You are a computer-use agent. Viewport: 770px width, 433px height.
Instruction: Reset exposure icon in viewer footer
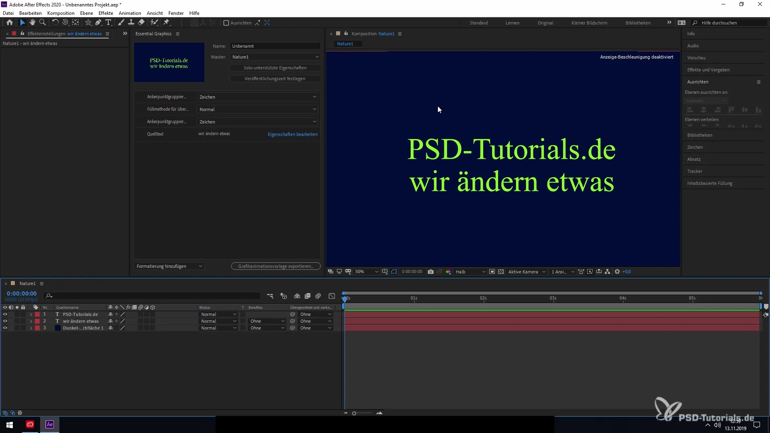(617, 271)
